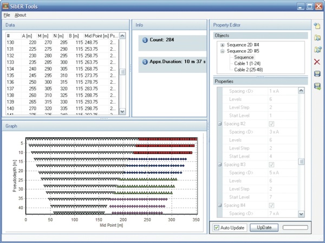Image resolution: width=325 pixels, height=243 pixels.
Task: Click the Count info icon
Action: (x=144, y=40)
